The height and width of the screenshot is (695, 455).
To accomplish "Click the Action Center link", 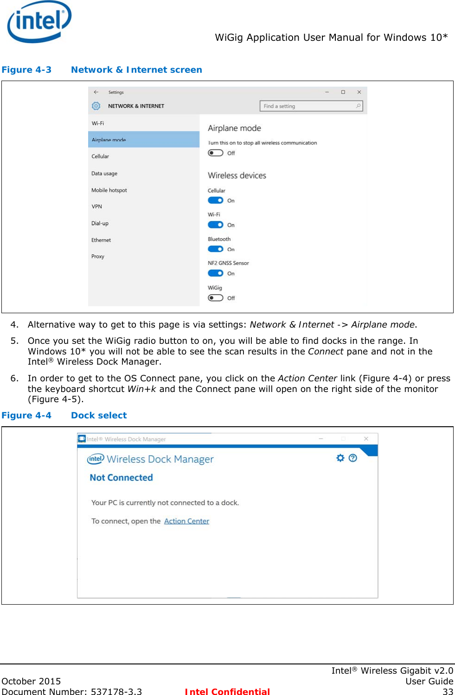I will tap(186, 521).
